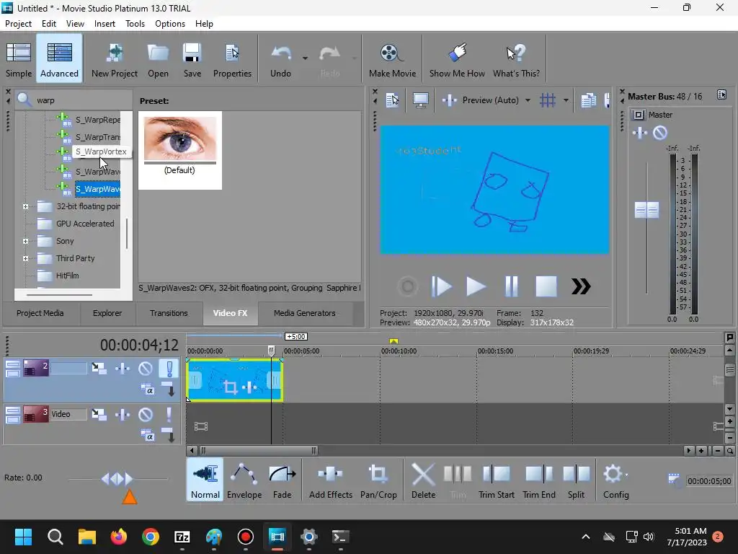Click the Master volume fader

pos(646,210)
